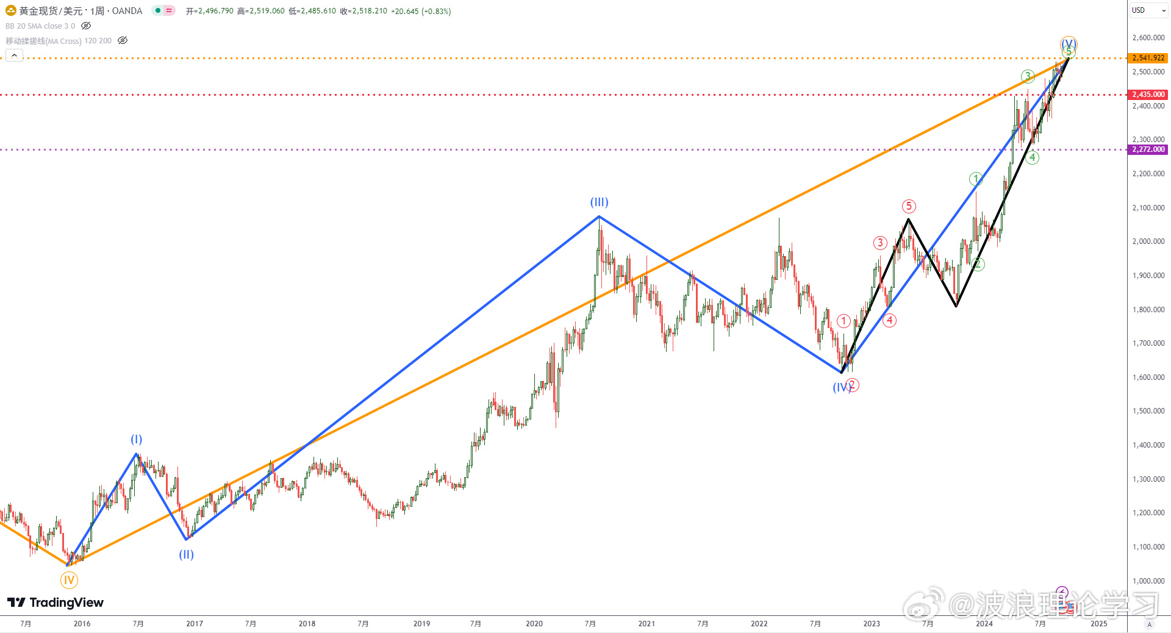Viewport: 1171px width, 633px height.
Task: Click the purple lightning event marker
Action: (1062, 592)
